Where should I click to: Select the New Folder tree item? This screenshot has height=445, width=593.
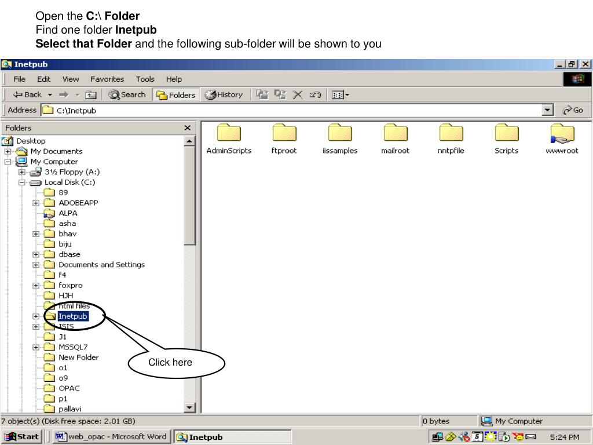coord(78,357)
